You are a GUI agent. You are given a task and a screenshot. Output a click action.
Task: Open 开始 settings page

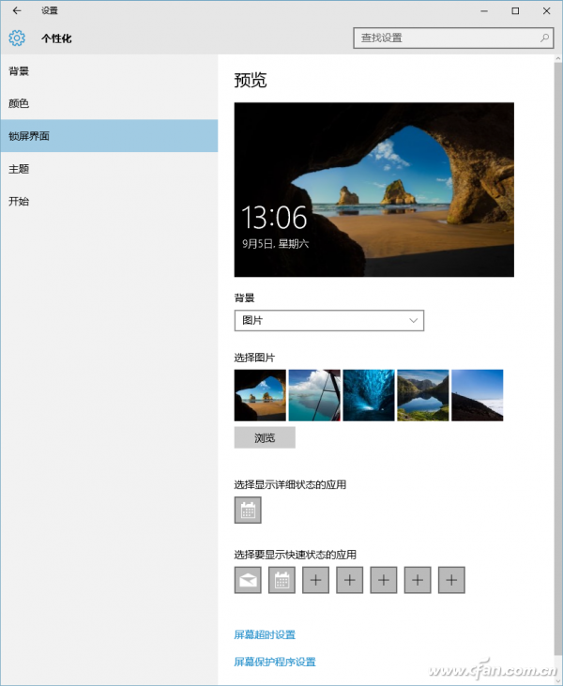tap(109, 201)
